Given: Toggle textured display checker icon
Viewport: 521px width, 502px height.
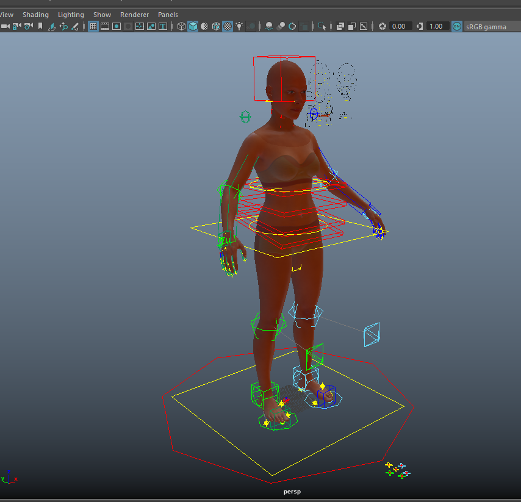Looking at the screenshot, I should (228, 26).
